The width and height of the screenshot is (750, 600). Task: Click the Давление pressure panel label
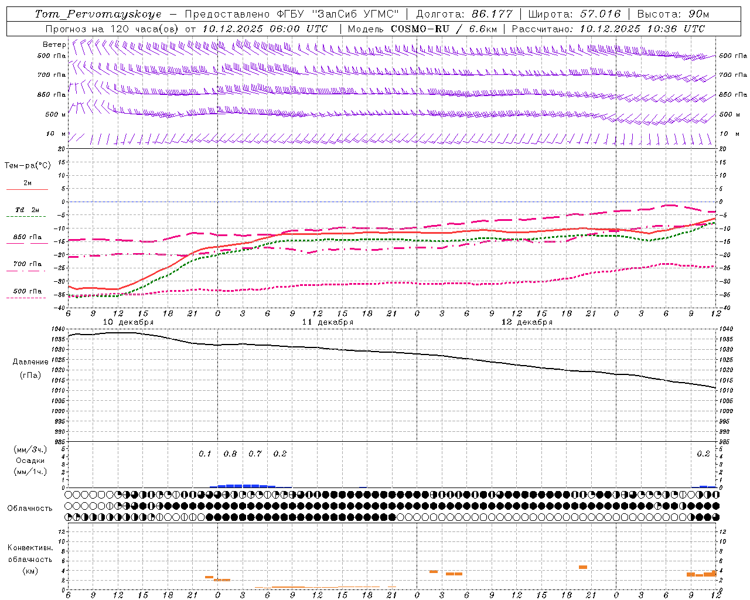click(x=30, y=362)
